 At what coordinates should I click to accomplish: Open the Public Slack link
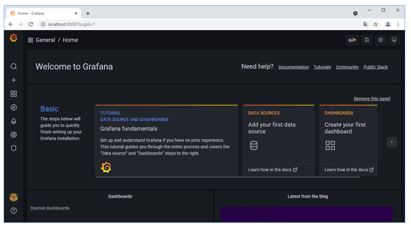pyautogui.click(x=375, y=67)
